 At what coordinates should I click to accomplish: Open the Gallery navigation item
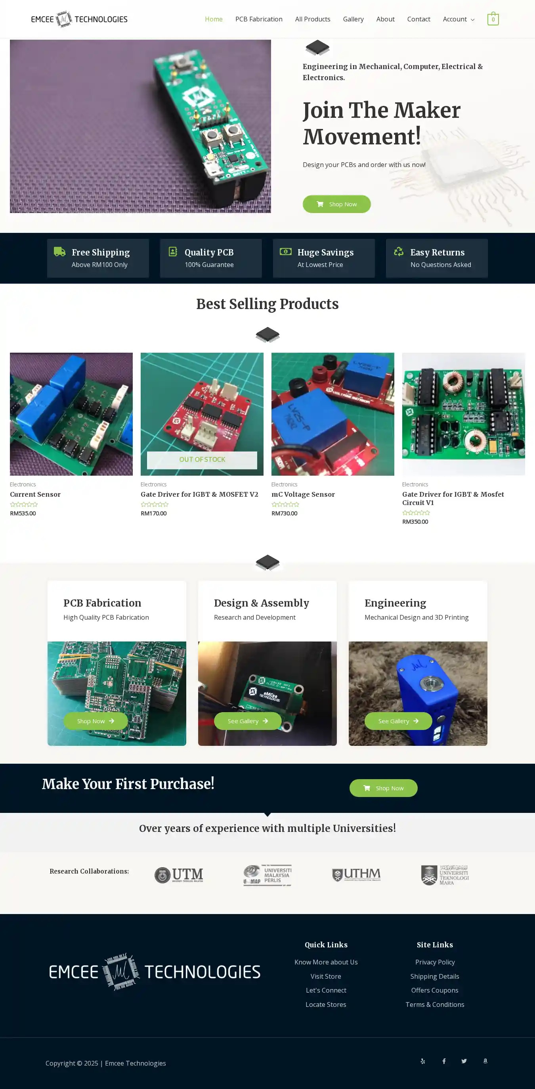[x=353, y=19]
